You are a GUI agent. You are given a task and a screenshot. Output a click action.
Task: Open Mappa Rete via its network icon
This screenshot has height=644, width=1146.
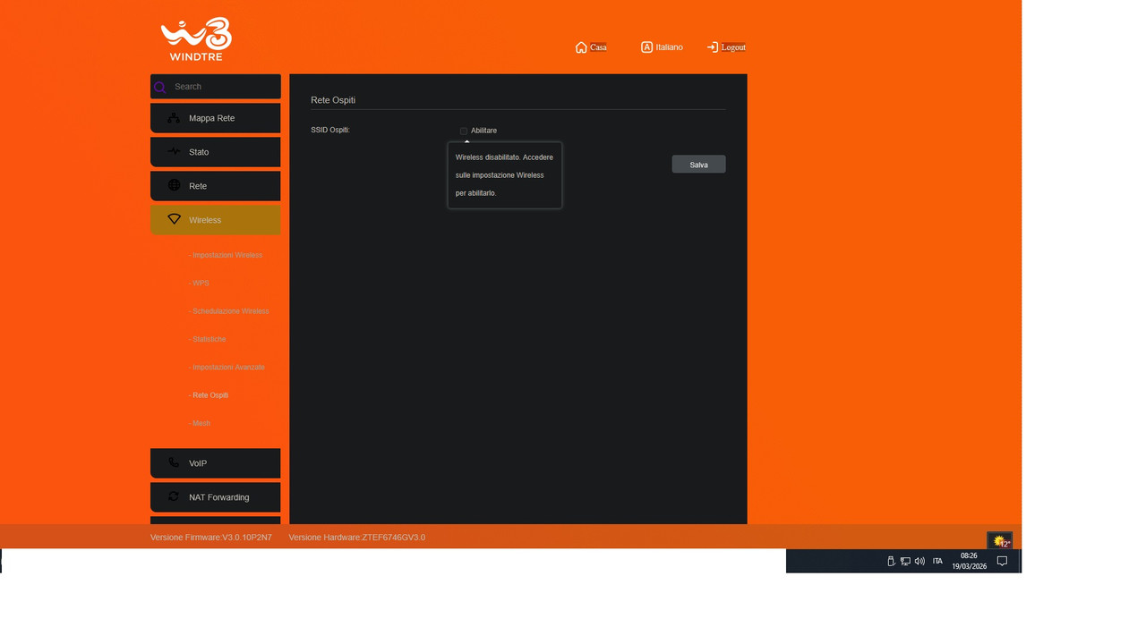tap(174, 118)
